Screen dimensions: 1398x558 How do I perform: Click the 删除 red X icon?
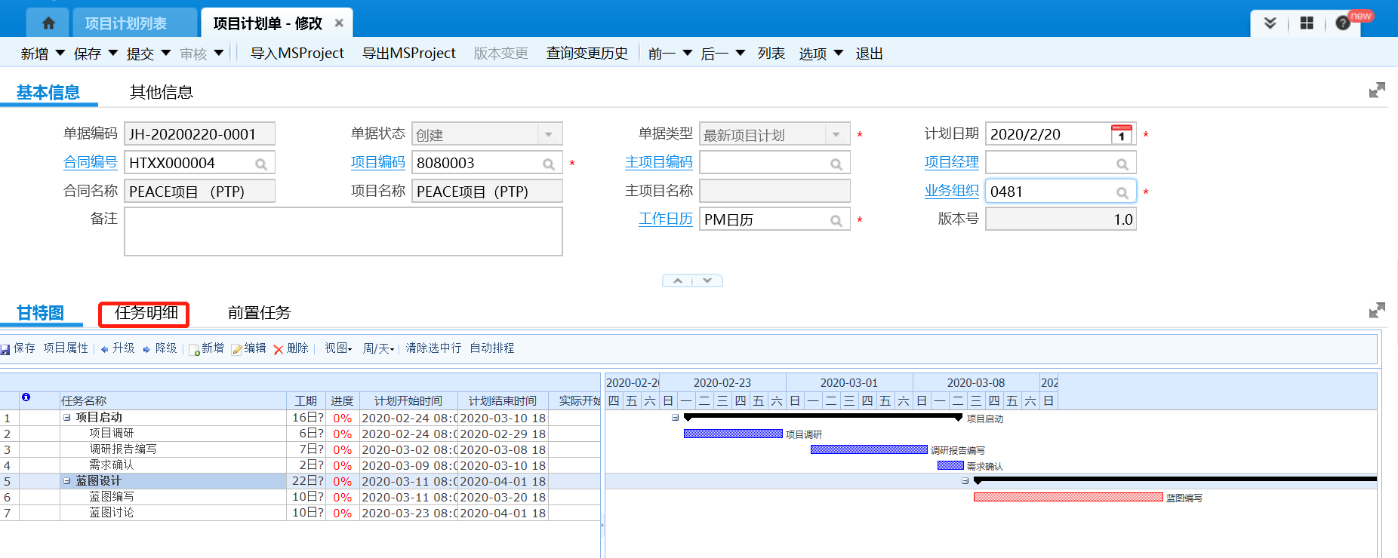pyautogui.click(x=279, y=349)
